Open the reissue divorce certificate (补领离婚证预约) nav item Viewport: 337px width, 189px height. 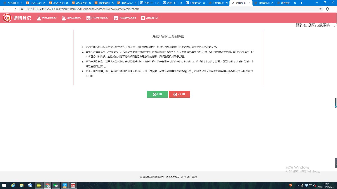125,18
